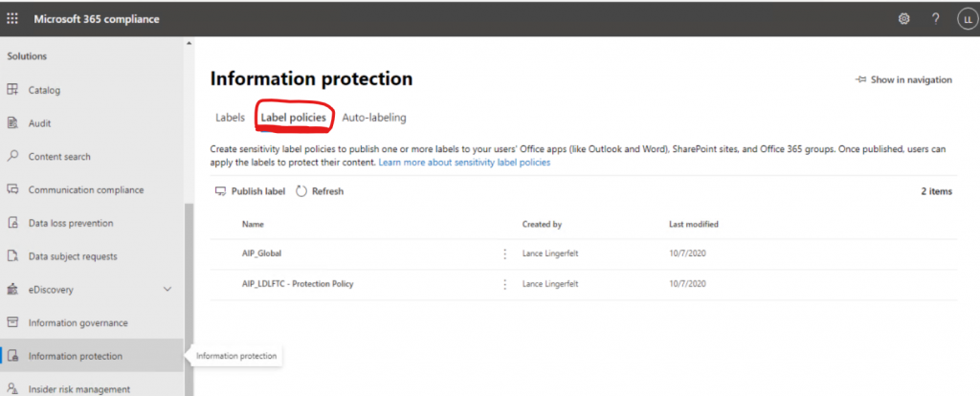Viewport: 980px width, 396px height.
Task: Open the LL account avatar
Action: coord(967,19)
